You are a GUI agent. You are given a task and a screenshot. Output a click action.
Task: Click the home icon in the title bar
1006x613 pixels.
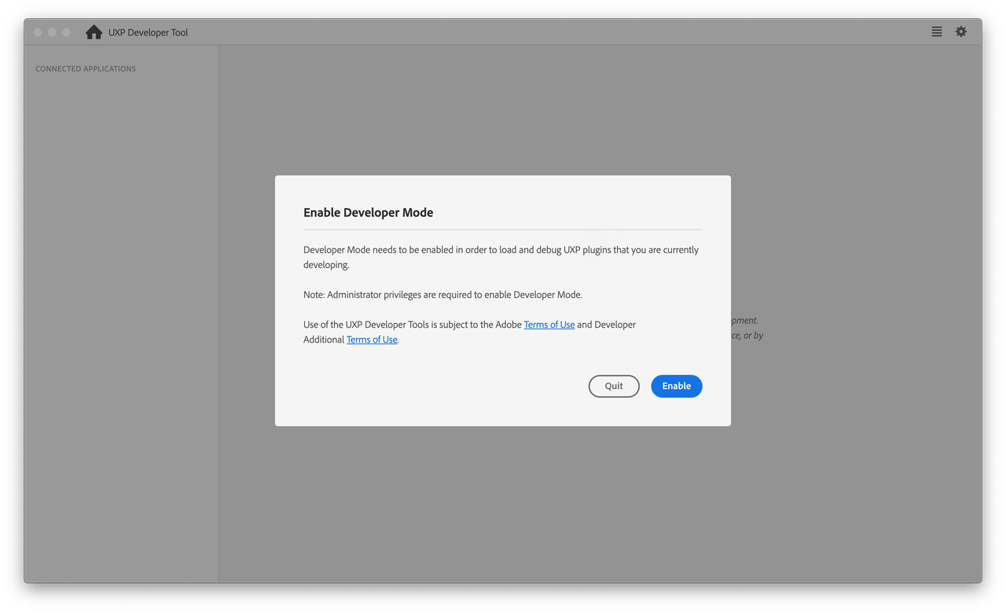click(x=94, y=32)
